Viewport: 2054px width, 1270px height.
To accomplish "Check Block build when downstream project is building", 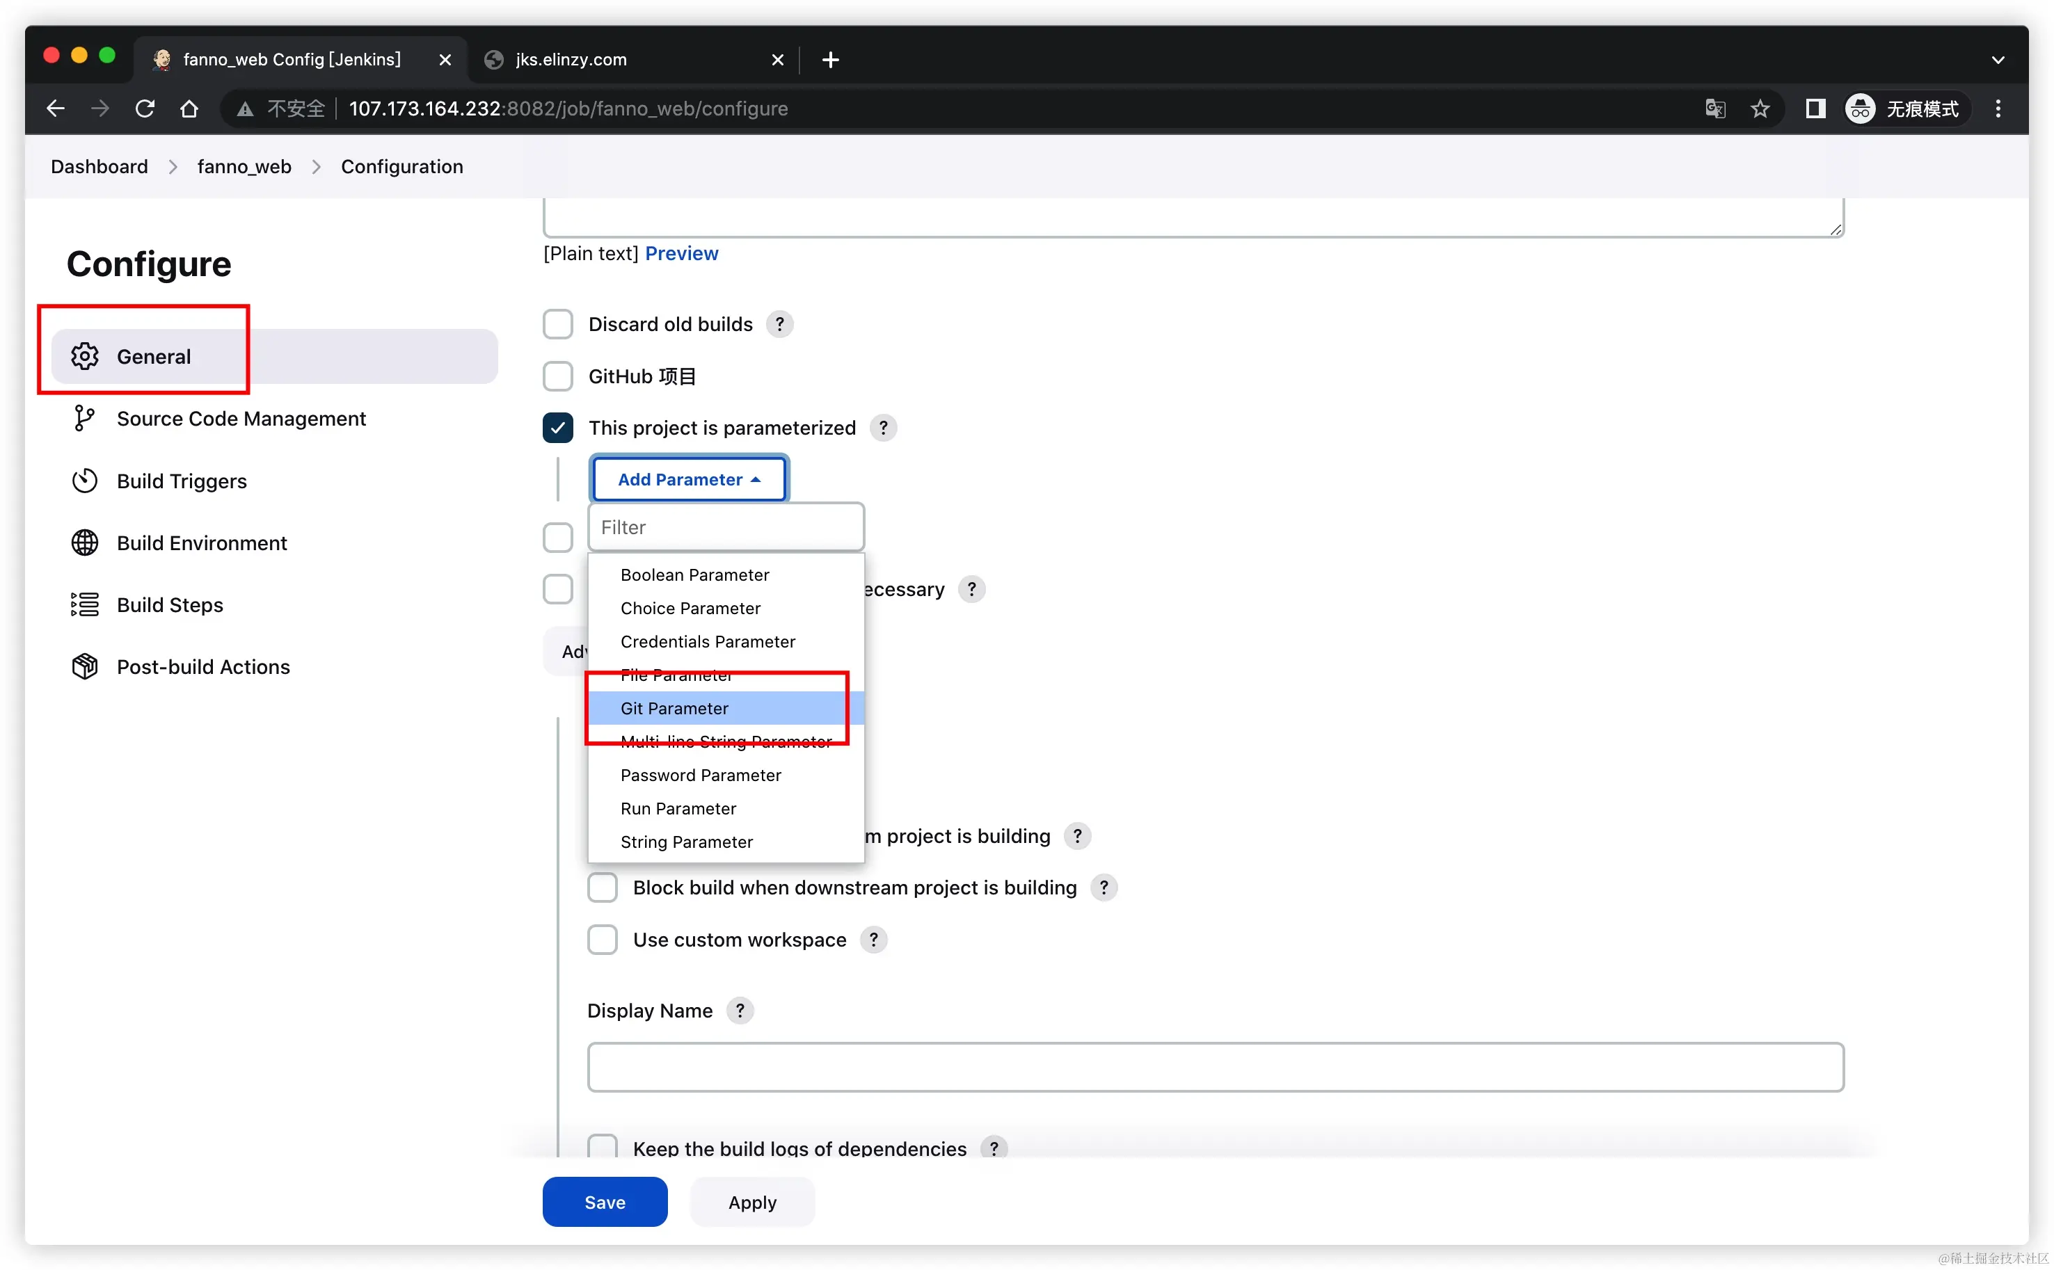I will 603,888.
